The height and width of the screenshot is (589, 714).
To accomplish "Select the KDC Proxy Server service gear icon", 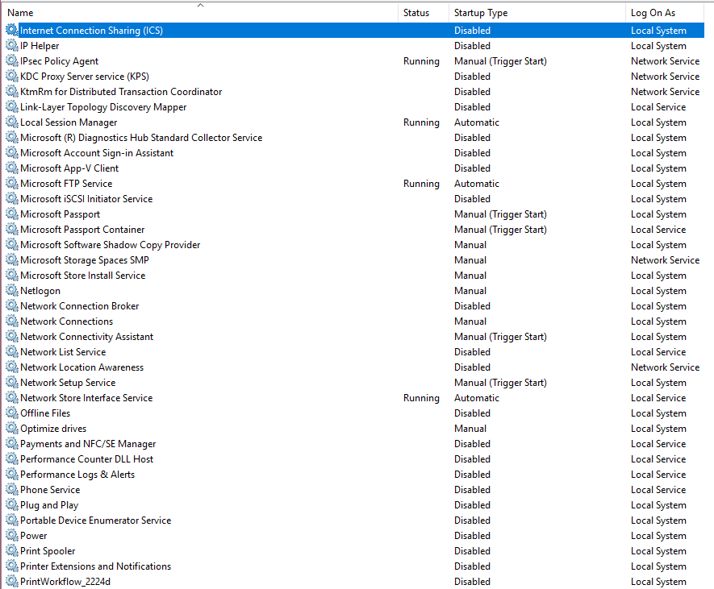I will click(12, 77).
